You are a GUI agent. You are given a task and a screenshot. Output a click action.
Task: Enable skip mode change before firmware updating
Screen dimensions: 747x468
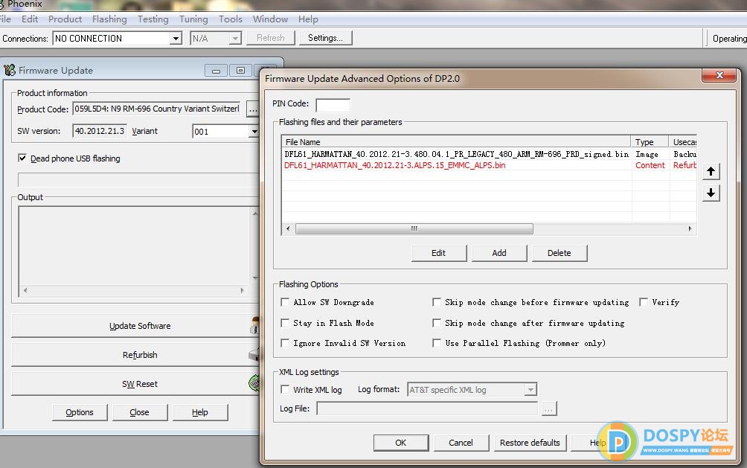click(437, 302)
